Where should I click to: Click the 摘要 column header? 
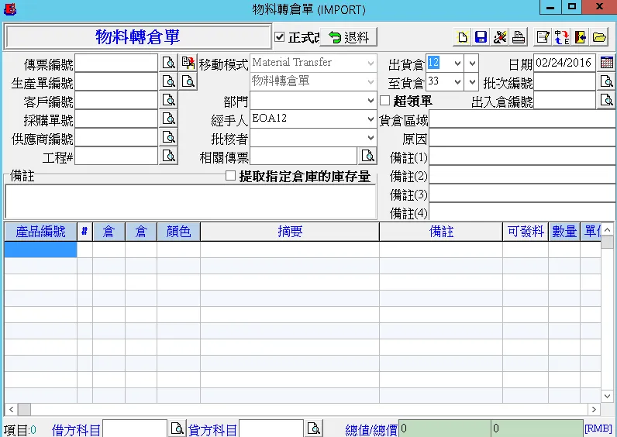click(x=289, y=232)
